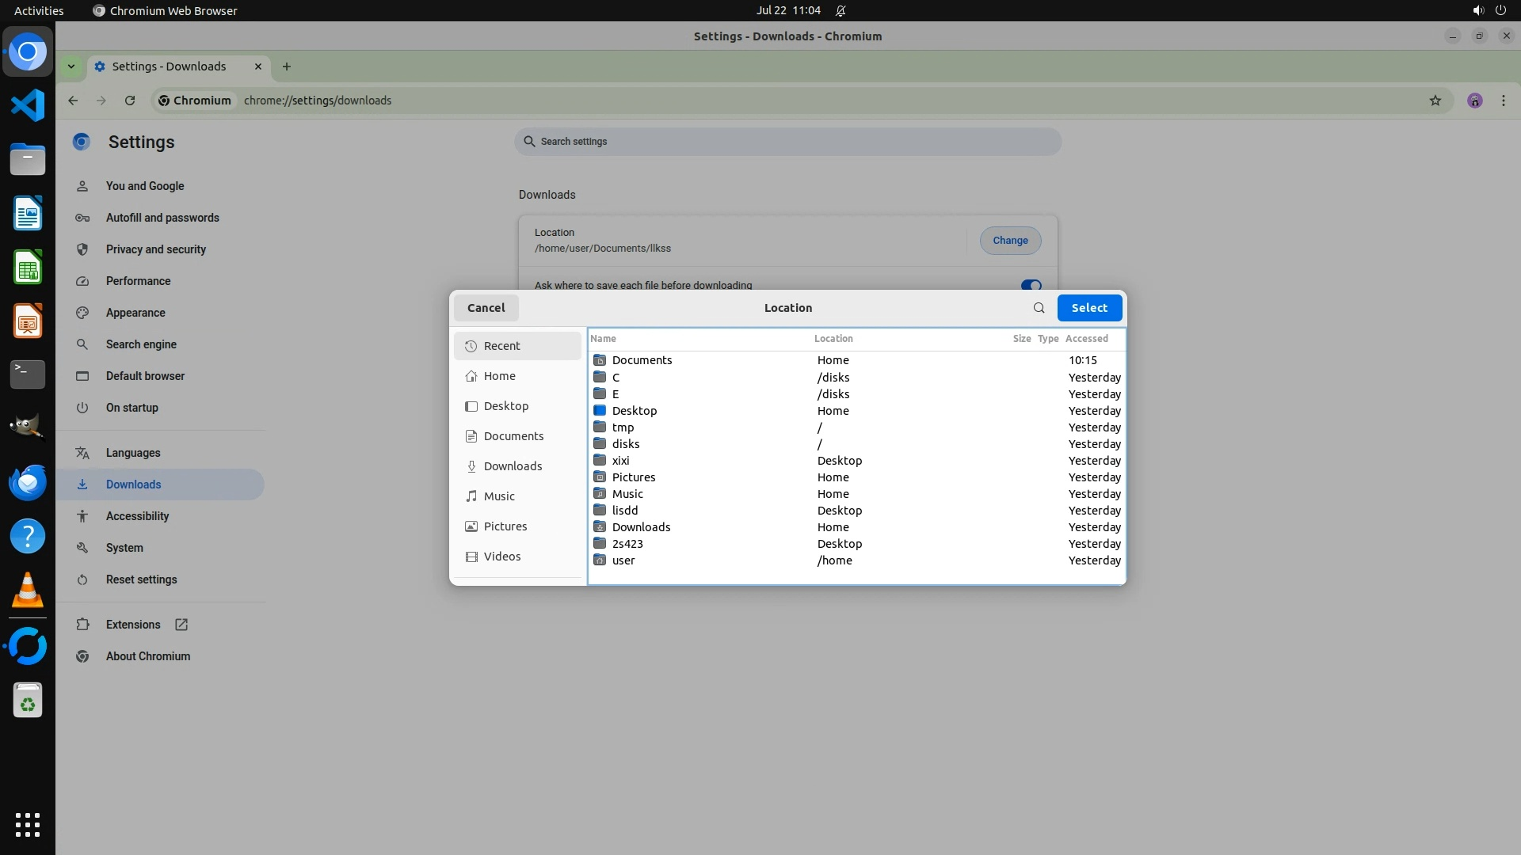Click the Search settings input field
Screen dimensions: 1521x855
click(787, 142)
